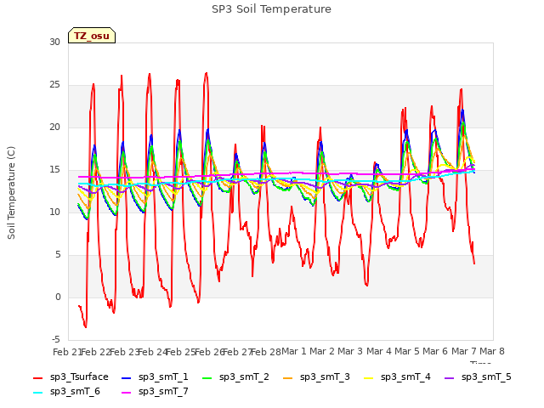Click the 30 y-axis tick label
The height and width of the screenshot is (408, 544).
click(54, 42)
